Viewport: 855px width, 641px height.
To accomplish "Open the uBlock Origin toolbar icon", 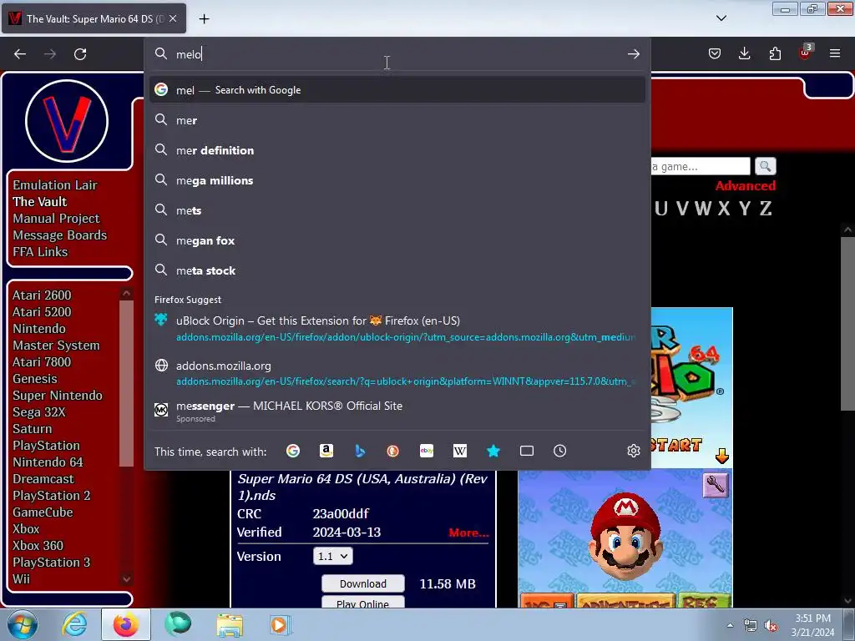I will (805, 53).
